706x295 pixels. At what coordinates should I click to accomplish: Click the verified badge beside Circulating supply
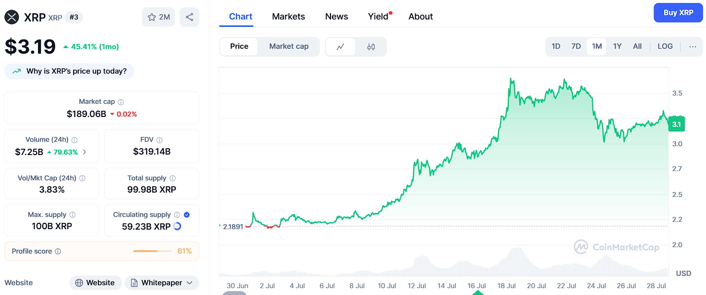(x=187, y=215)
